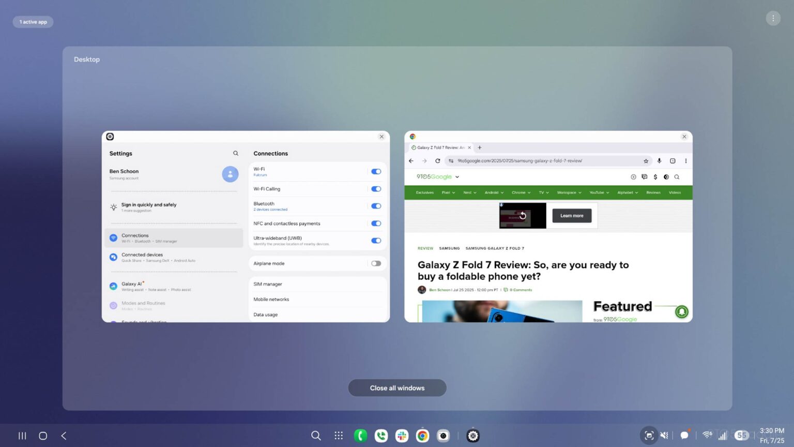Switch to the Reviews section on 9to5Google
The height and width of the screenshot is (447, 794).
click(653, 192)
